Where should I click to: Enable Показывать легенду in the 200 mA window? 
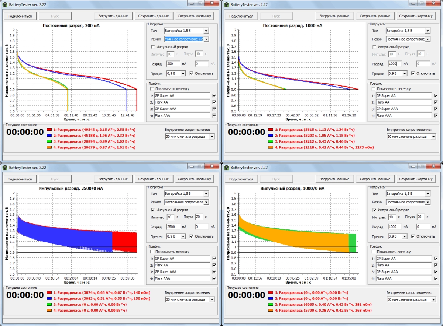coord(152,89)
